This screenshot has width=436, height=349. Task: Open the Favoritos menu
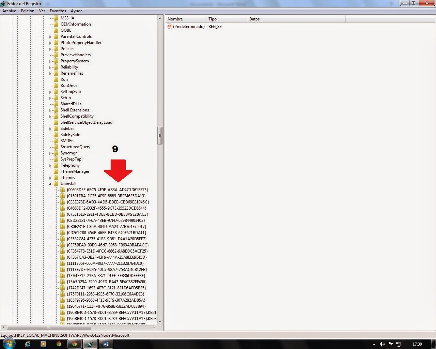coord(58,11)
